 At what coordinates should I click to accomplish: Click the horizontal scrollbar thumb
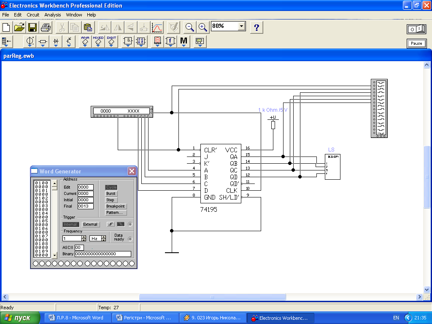212,297
